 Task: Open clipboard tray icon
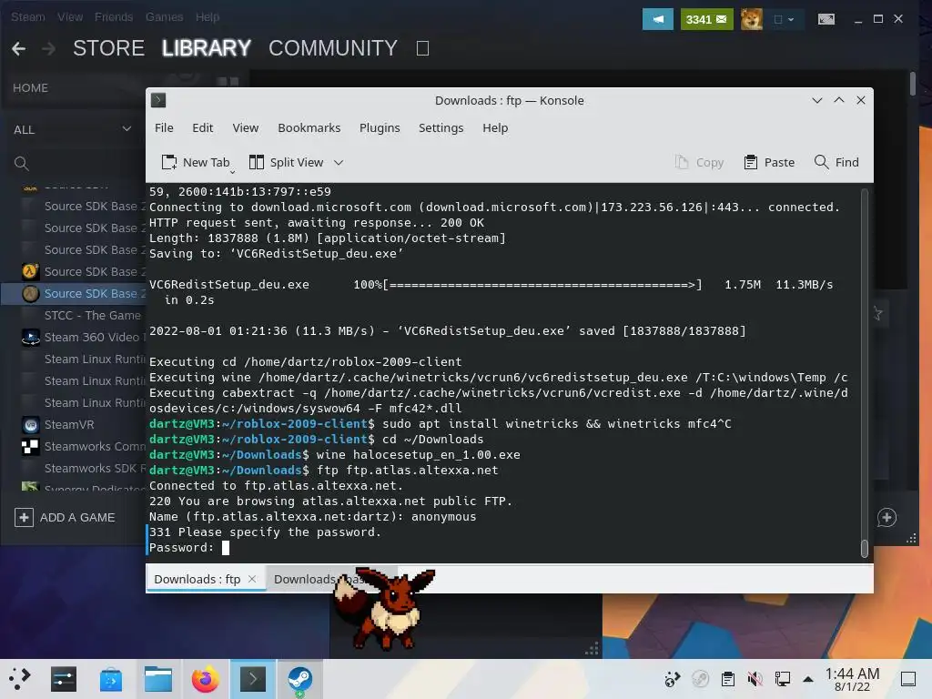click(x=727, y=679)
